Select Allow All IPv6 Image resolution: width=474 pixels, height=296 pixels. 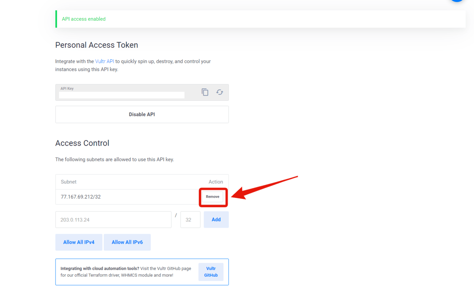tap(127, 242)
